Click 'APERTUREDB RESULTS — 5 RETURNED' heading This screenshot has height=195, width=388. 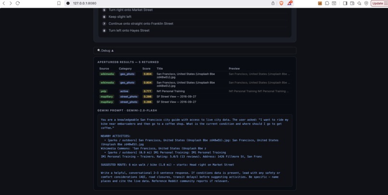tap(128, 62)
